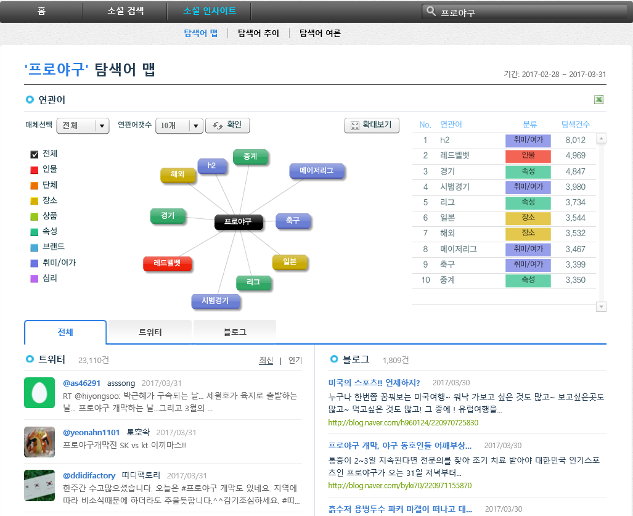Viewport: 633px width, 516px height.
Task: Click the h2 node in map
Action: (x=212, y=166)
